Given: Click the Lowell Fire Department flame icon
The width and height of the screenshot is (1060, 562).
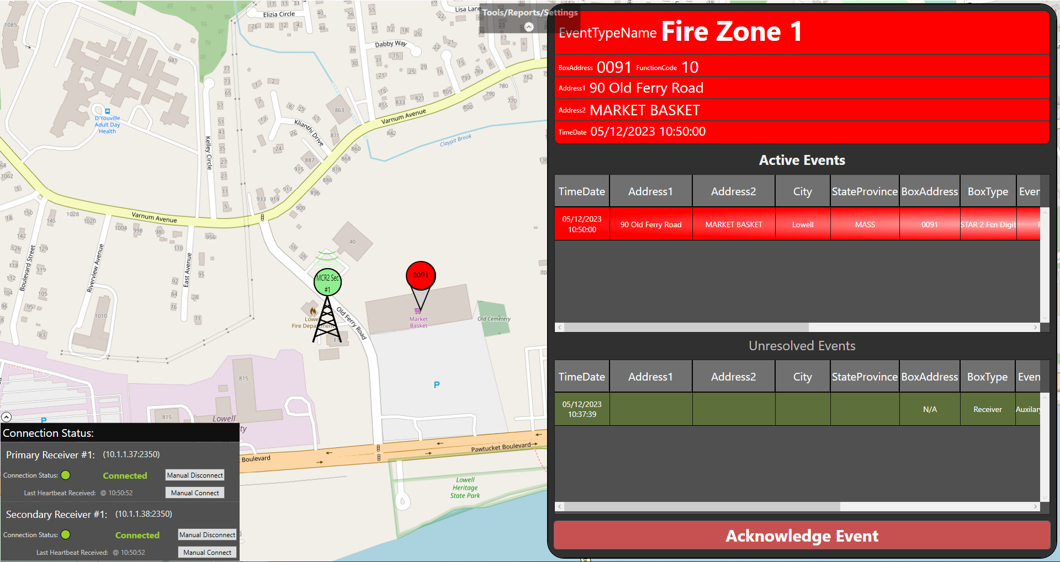Looking at the screenshot, I should (312, 312).
